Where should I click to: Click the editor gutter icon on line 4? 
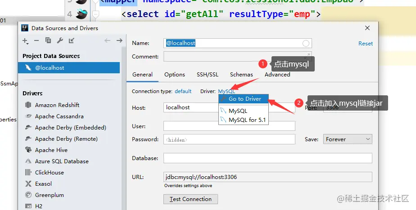coord(81,14)
